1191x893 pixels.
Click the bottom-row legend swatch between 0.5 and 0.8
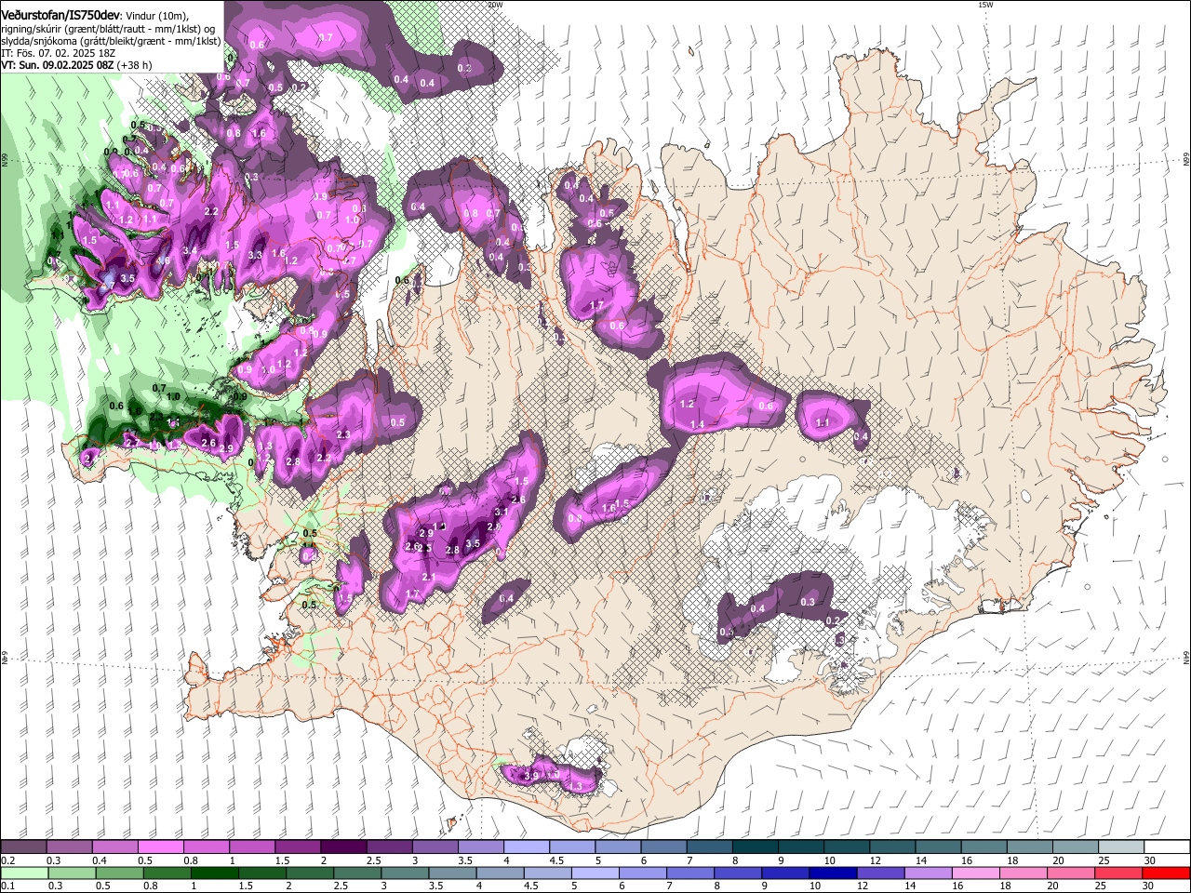119,873
